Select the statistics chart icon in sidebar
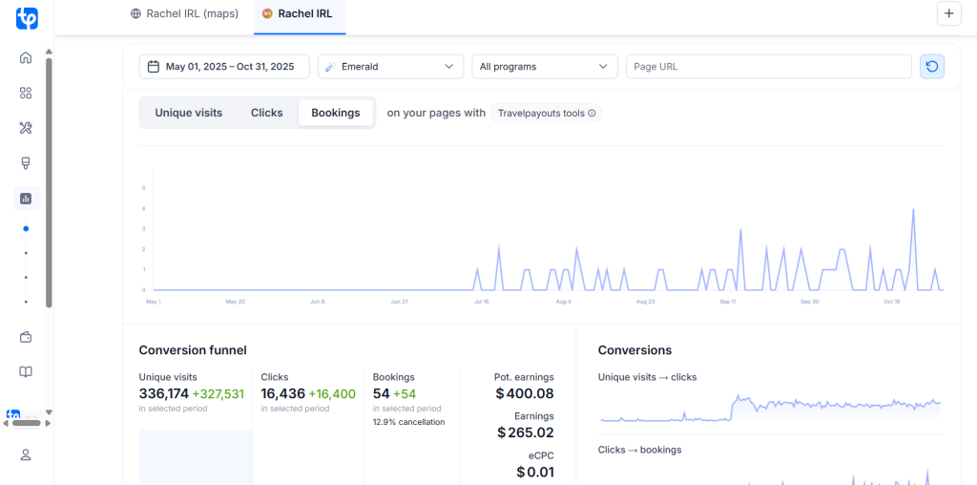 pos(26,199)
